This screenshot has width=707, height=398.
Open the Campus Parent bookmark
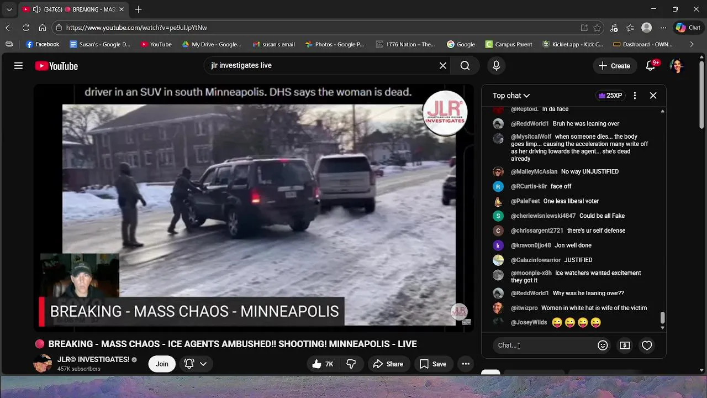point(509,44)
